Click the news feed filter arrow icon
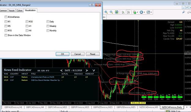Screen dimensions: 191x112 [94, 70]
